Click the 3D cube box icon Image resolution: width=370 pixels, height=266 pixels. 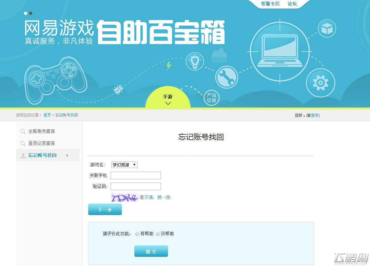click(327, 29)
